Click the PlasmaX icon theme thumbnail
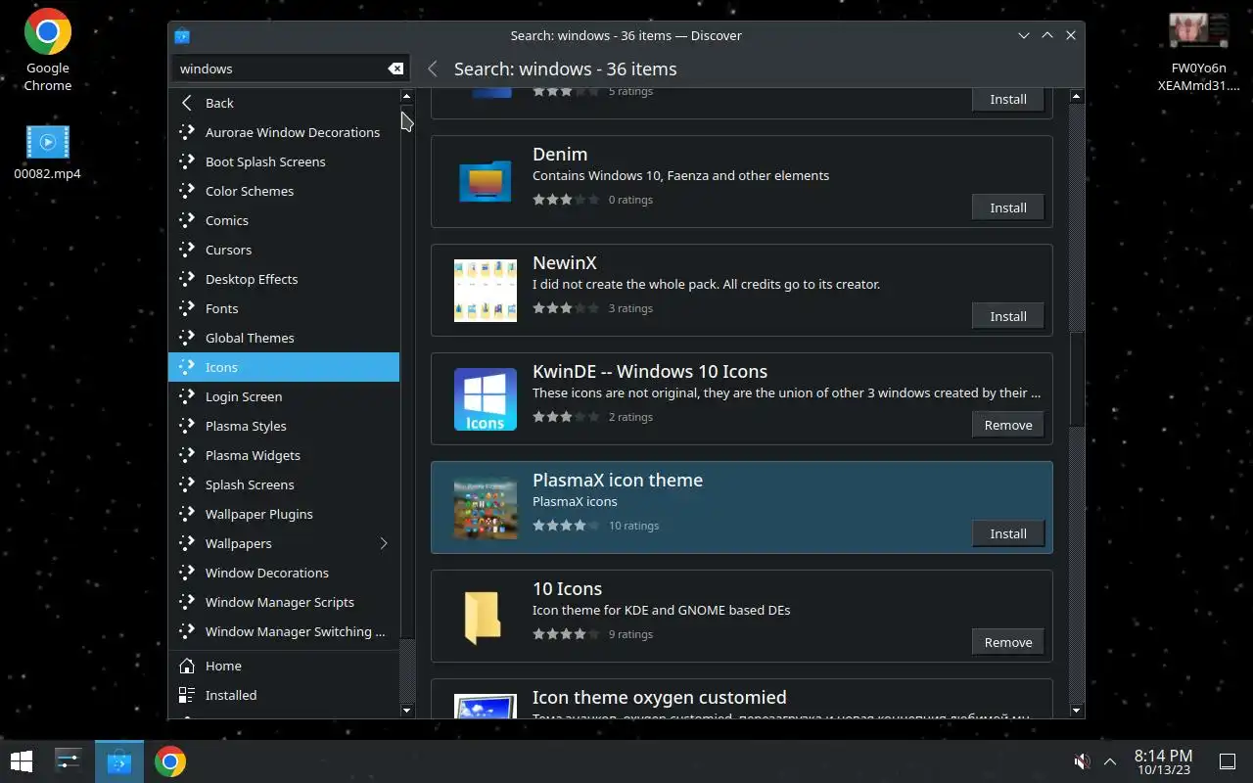Viewport: 1253px width, 783px height. click(x=486, y=508)
